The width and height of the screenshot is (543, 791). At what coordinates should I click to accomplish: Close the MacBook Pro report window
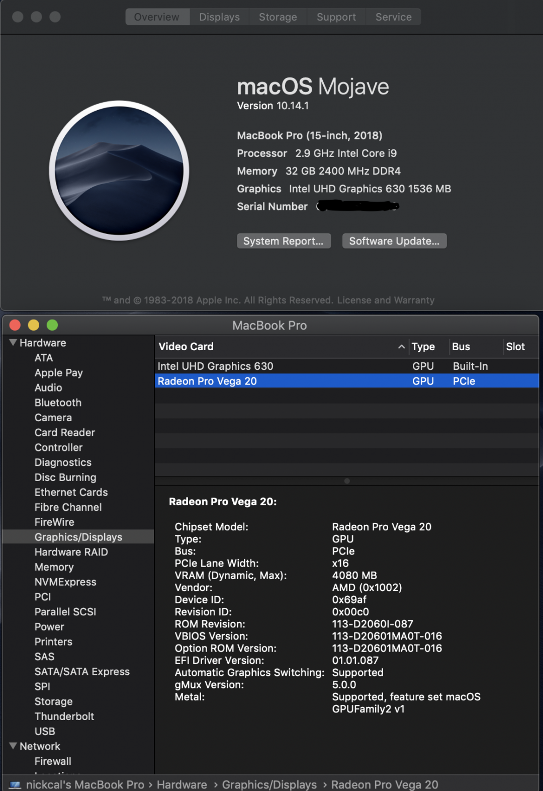15,325
